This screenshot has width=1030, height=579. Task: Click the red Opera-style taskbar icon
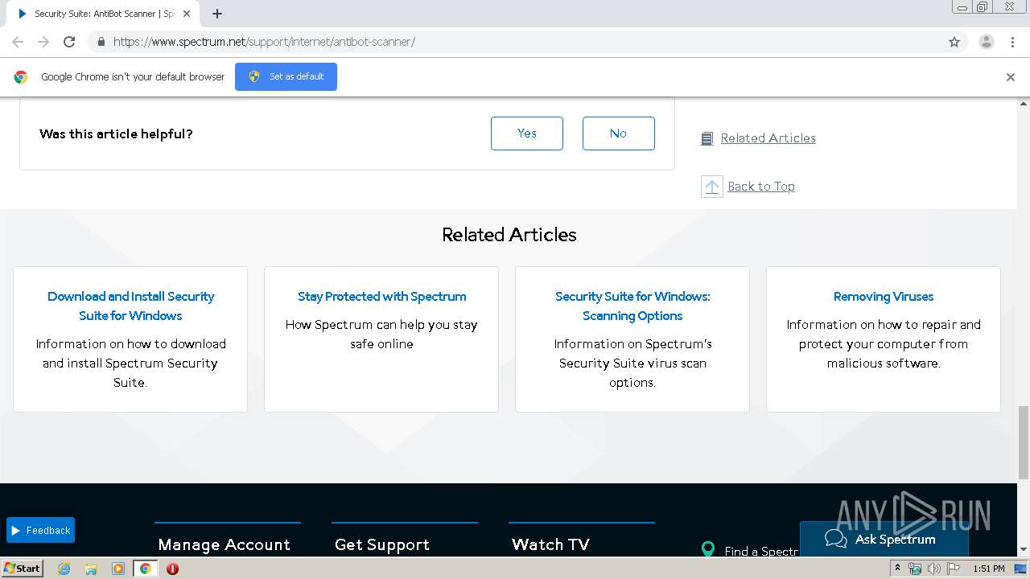coord(172,569)
